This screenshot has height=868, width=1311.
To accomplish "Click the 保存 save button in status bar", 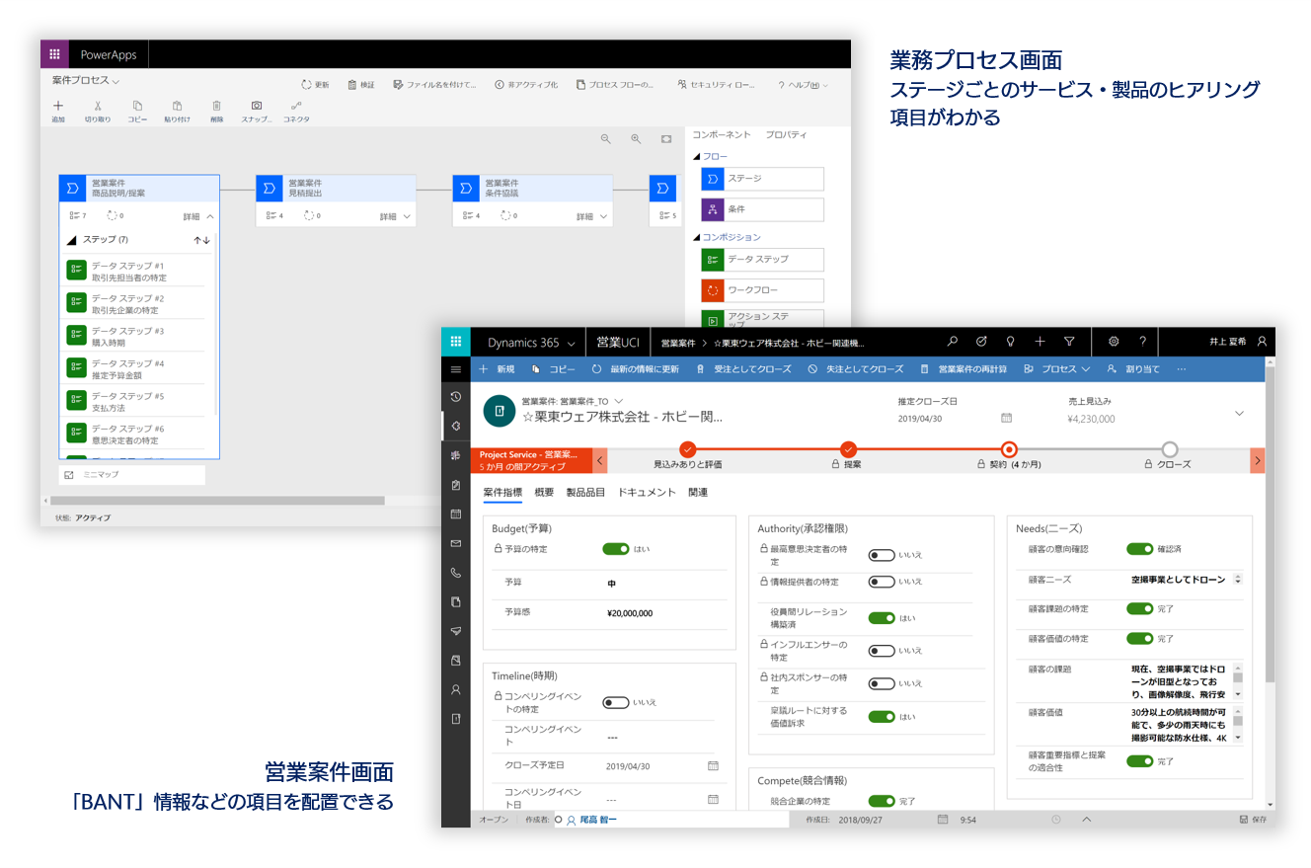I will 1253,820.
